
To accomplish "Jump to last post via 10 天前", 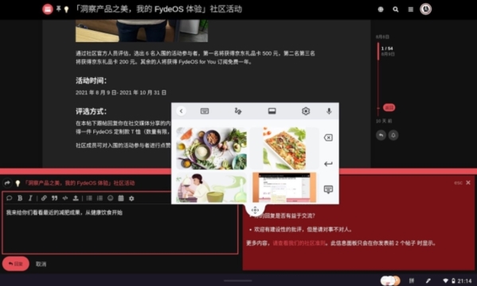I will coord(384,121).
